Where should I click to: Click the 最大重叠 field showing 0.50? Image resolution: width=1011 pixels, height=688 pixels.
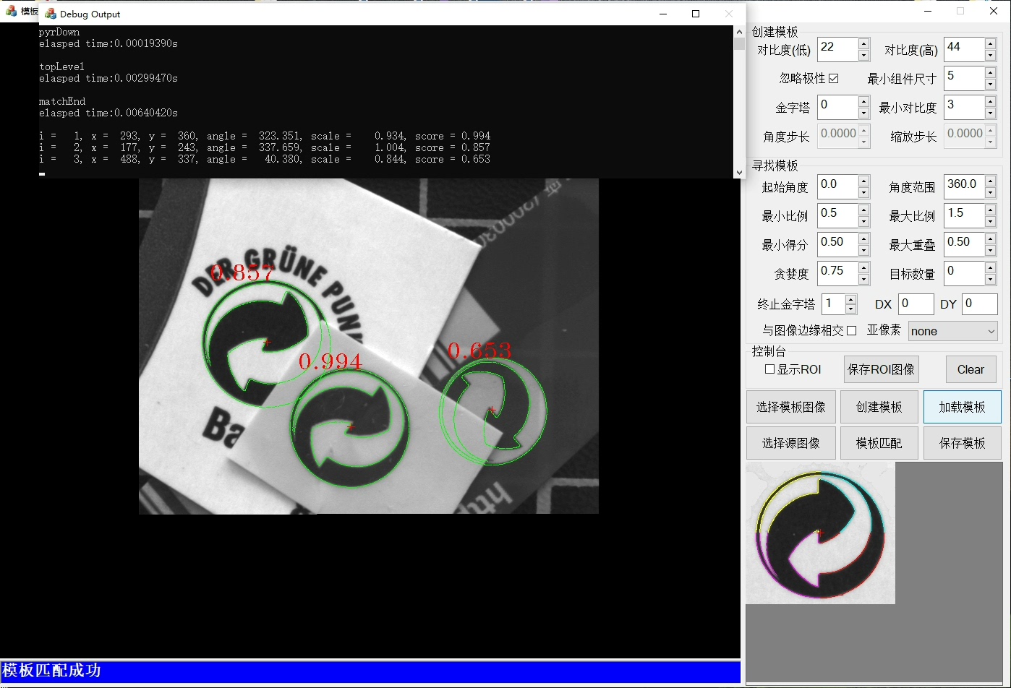pos(964,244)
